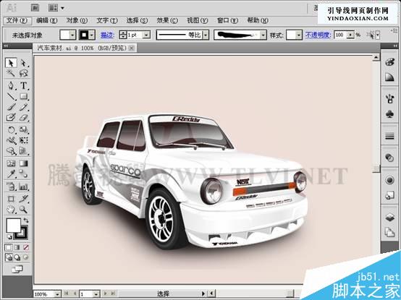Image resolution: width=401 pixels, height=300 pixels.
Task: Enable Draw Inside mode
Action: [x=25, y=257]
